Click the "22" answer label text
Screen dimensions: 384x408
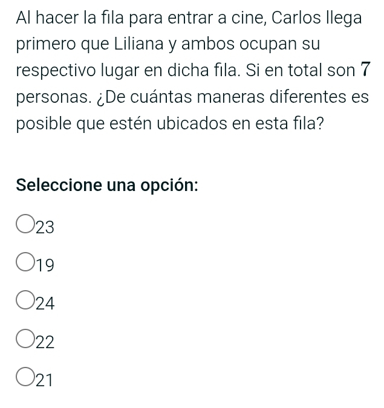click(x=45, y=343)
